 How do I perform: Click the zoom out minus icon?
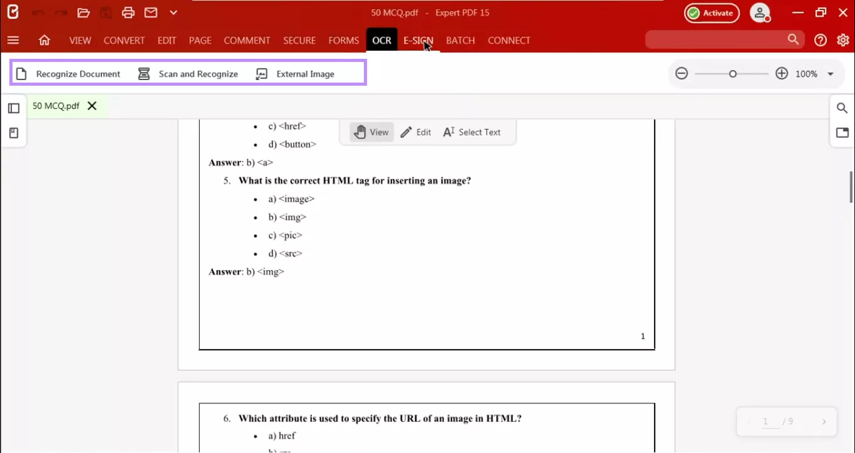(681, 73)
